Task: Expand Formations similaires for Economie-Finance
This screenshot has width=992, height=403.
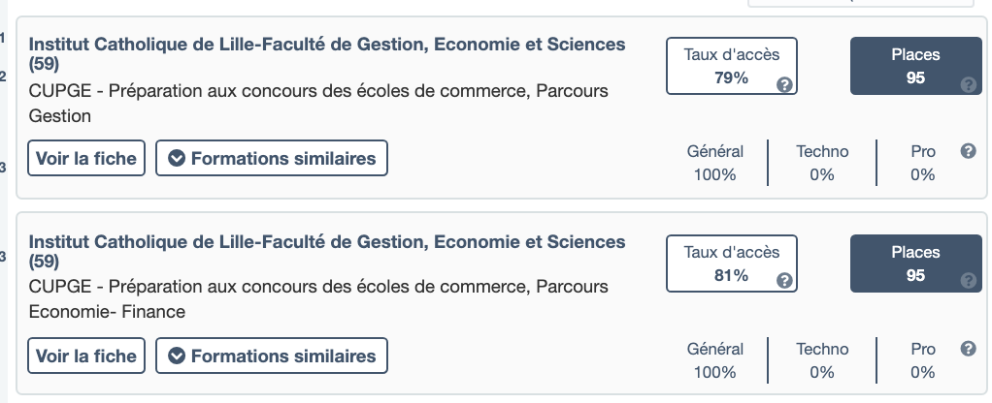Action: tap(272, 356)
